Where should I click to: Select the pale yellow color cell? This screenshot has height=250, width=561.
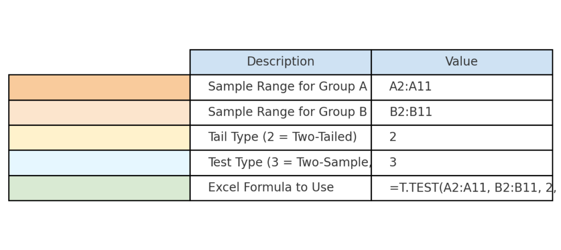click(x=99, y=138)
